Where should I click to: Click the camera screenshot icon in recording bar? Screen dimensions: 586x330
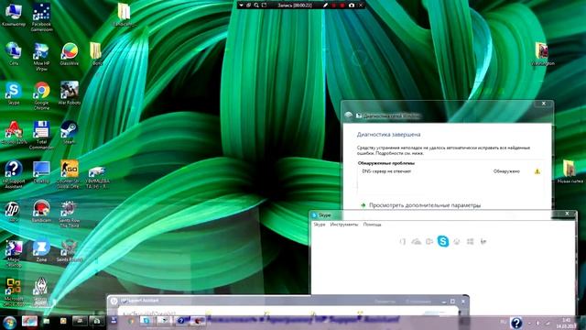pos(352,5)
